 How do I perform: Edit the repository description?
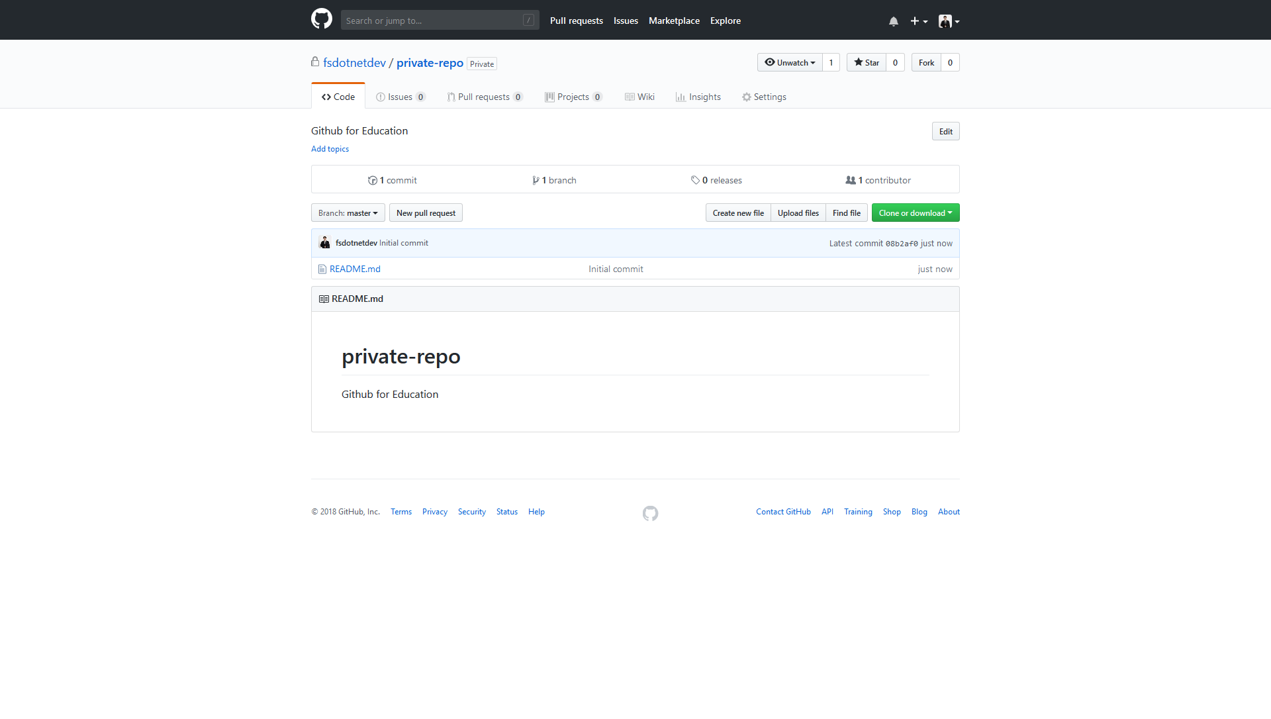[x=946, y=131]
